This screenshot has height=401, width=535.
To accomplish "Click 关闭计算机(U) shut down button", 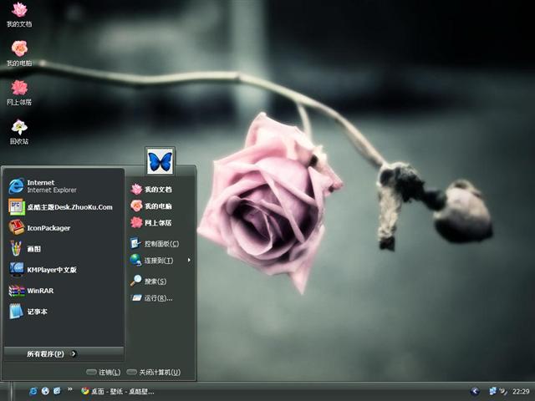I will click(154, 372).
